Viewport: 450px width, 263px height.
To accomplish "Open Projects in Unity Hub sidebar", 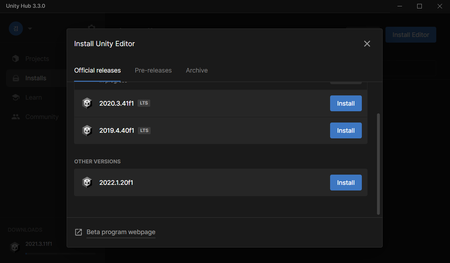I will (37, 59).
